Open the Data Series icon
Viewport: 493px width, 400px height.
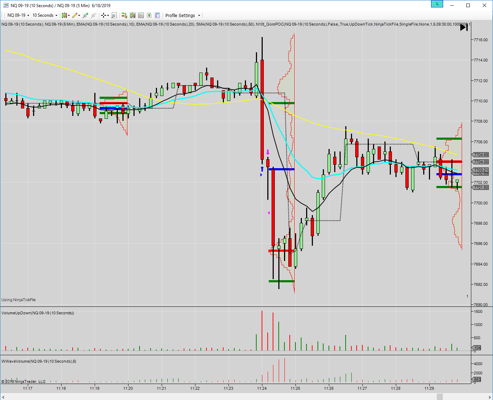tap(133, 15)
